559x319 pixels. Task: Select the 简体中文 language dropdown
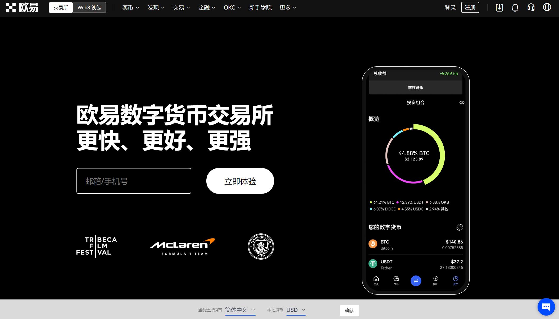tap(240, 310)
